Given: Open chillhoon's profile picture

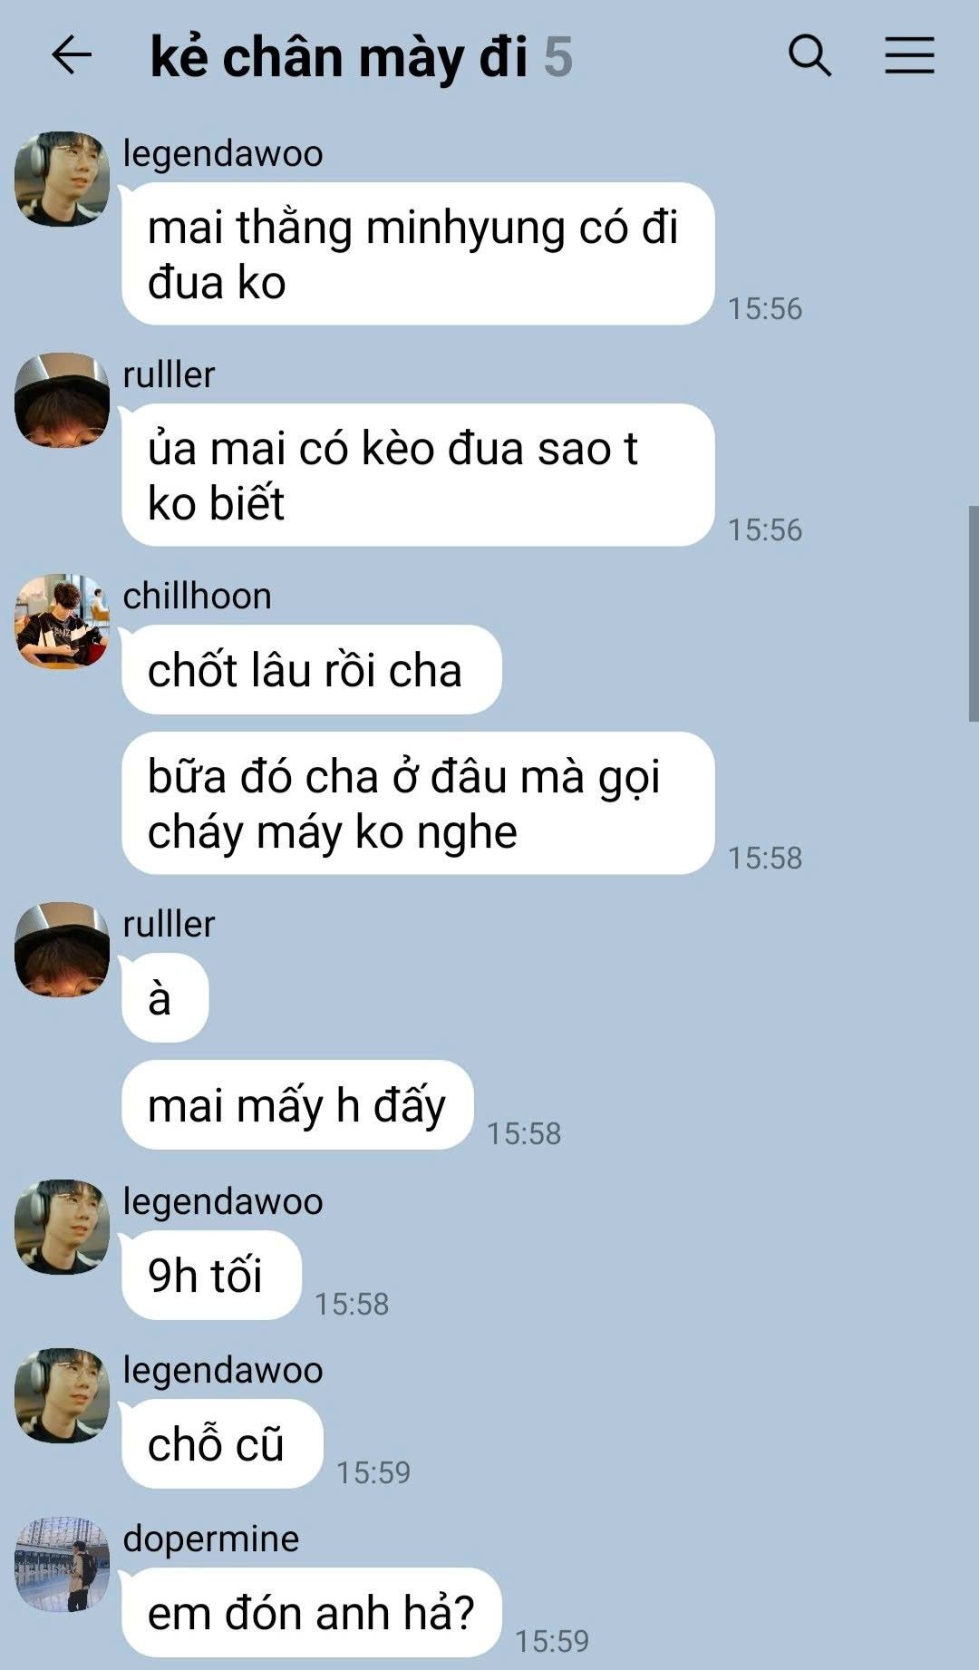Looking at the screenshot, I should 62,622.
